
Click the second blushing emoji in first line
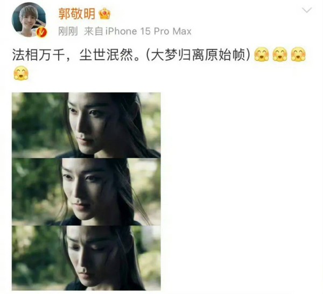[280, 54]
